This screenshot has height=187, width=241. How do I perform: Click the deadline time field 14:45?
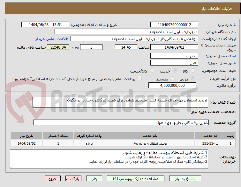pos(126,47)
